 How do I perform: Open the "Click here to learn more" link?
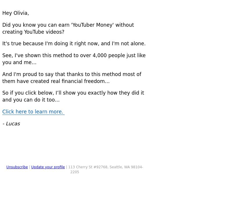pyautogui.click(x=33, y=112)
